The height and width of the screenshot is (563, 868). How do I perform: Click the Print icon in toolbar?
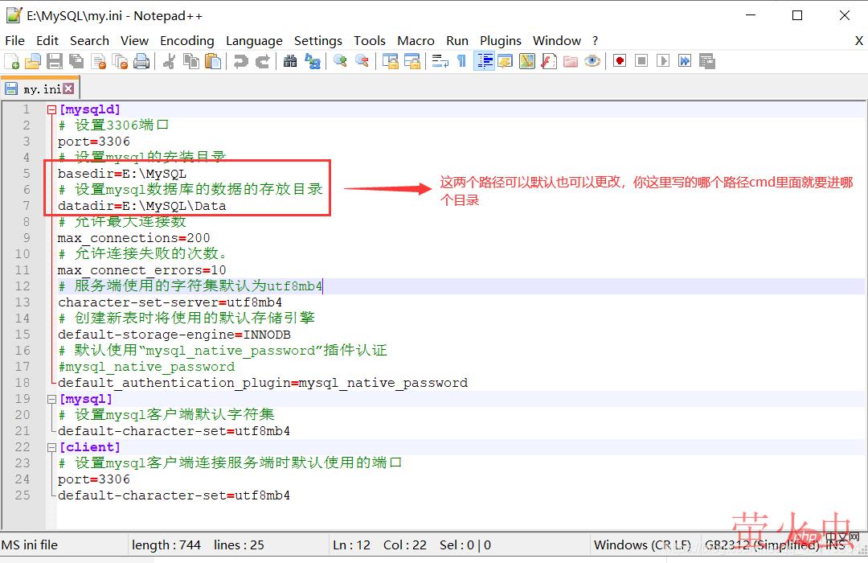pos(141,61)
